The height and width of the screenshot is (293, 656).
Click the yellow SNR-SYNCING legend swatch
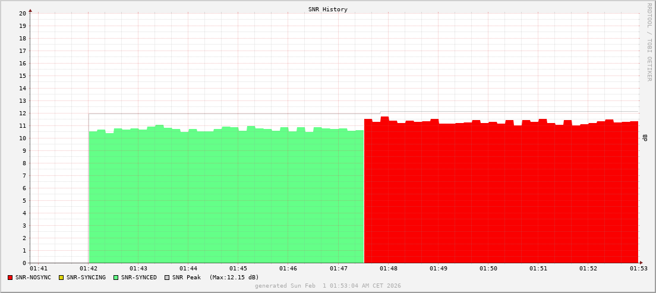[61, 278]
